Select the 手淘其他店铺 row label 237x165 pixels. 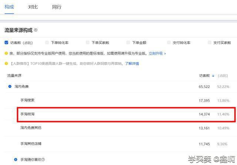point(31,144)
